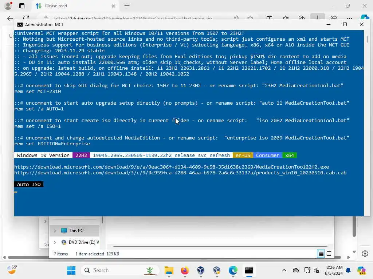Open Edge Settings and more menu
Viewport: 373px width, 279px height.
tap(349, 18)
